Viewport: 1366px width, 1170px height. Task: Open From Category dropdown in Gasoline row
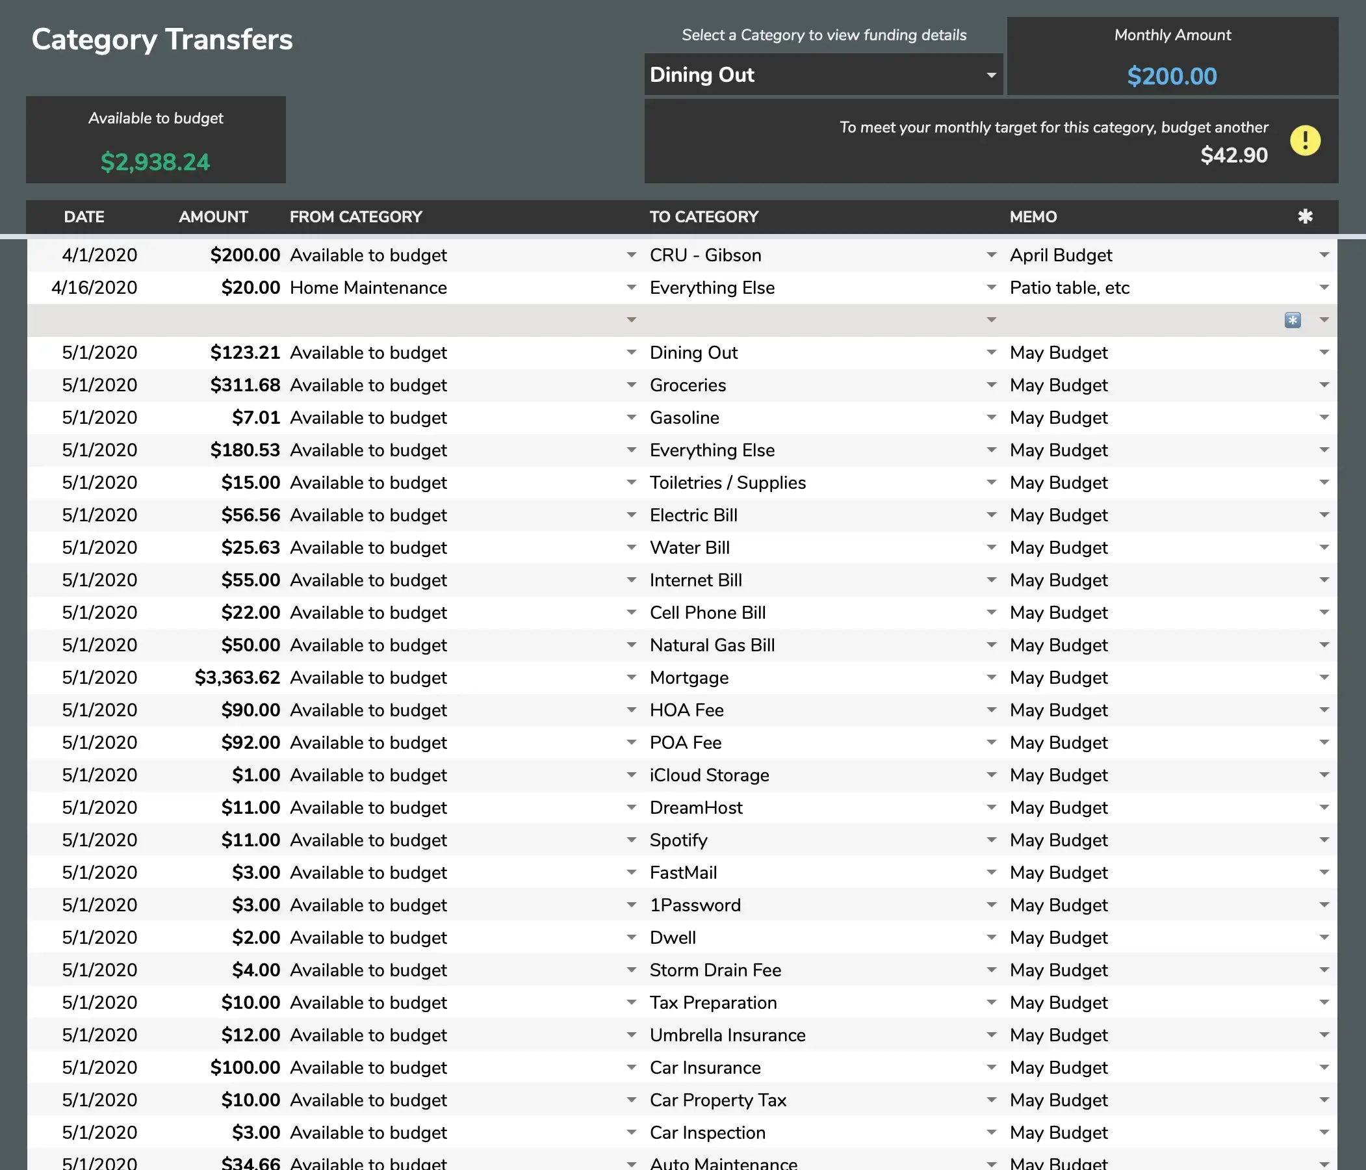[631, 417]
